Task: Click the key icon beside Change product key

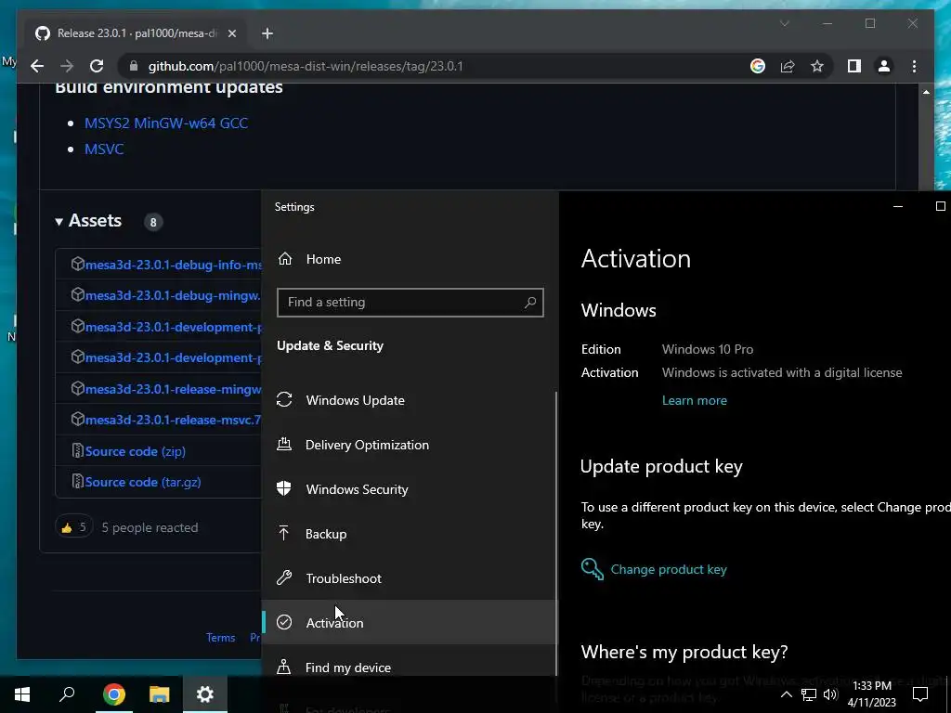Action: pyautogui.click(x=592, y=569)
